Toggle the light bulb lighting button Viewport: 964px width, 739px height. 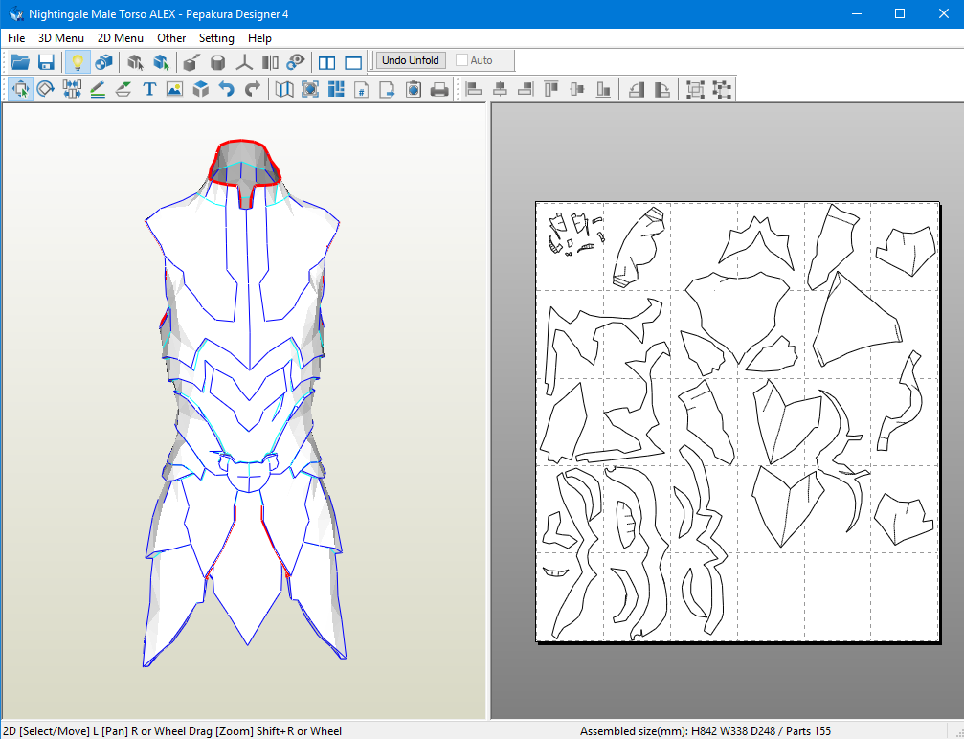pyautogui.click(x=78, y=62)
